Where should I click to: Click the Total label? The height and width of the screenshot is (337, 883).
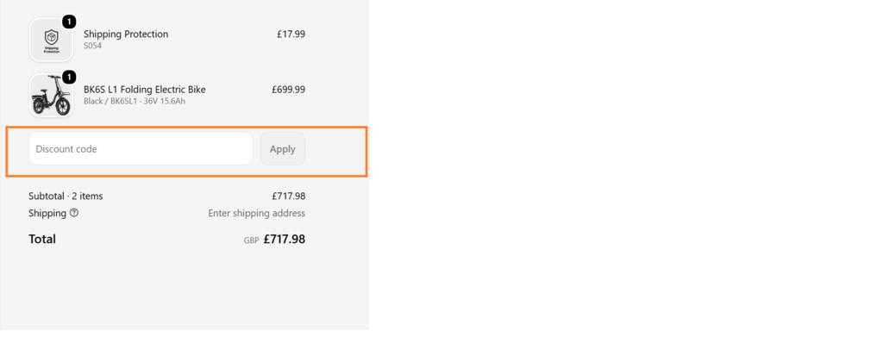point(42,239)
